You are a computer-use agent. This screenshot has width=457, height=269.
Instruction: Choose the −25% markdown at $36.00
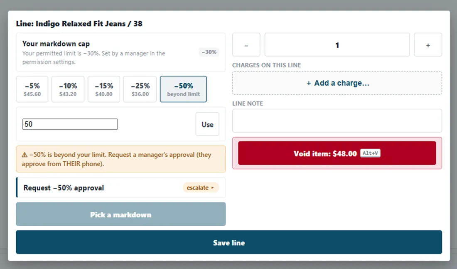pyautogui.click(x=140, y=89)
